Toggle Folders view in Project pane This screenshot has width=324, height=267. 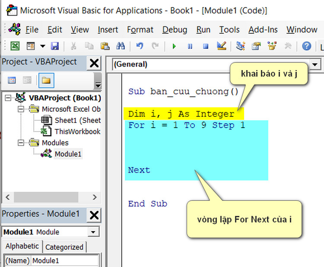pyautogui.click(x=46, y=80)
